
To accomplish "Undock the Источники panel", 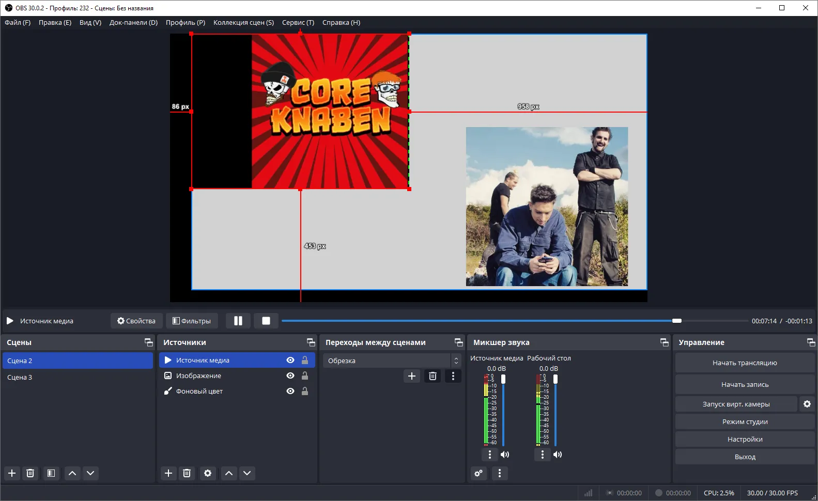I will [311, 342].
